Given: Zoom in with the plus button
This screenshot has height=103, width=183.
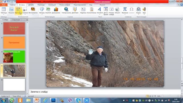Looking at the screenshot, I should coord(178,96).
